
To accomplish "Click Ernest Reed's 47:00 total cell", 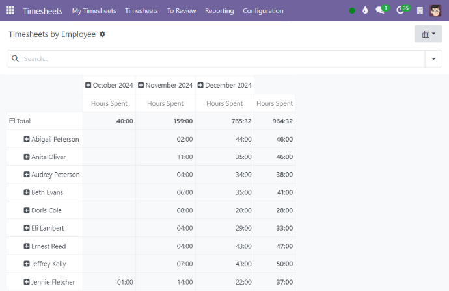I will [275, 246].
